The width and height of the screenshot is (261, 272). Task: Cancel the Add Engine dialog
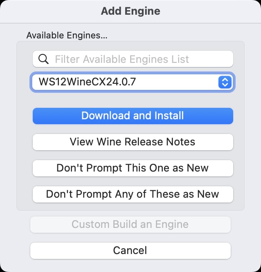(x=130, y=250)
